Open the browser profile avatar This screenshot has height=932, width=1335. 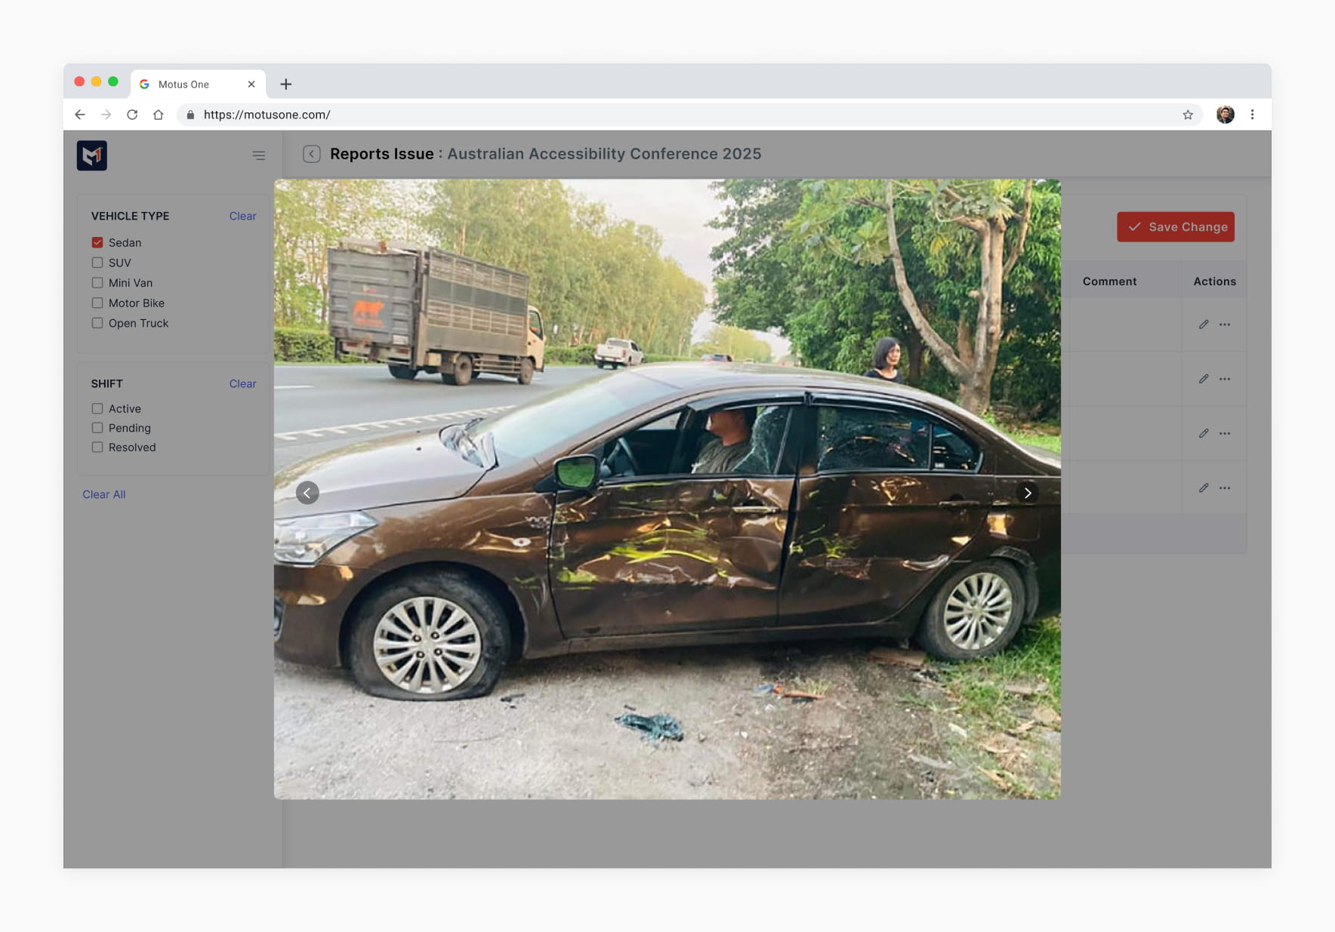click(x=1225, y=115)
